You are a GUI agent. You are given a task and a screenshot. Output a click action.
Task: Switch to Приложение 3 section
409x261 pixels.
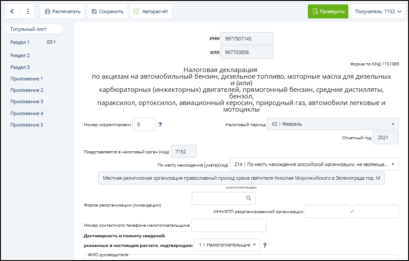tap(27, 101)
